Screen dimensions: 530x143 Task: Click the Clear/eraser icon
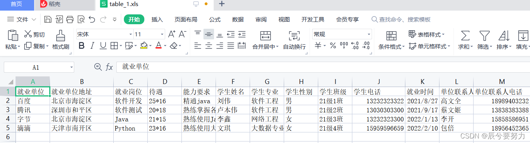click(x=174, y=46)
